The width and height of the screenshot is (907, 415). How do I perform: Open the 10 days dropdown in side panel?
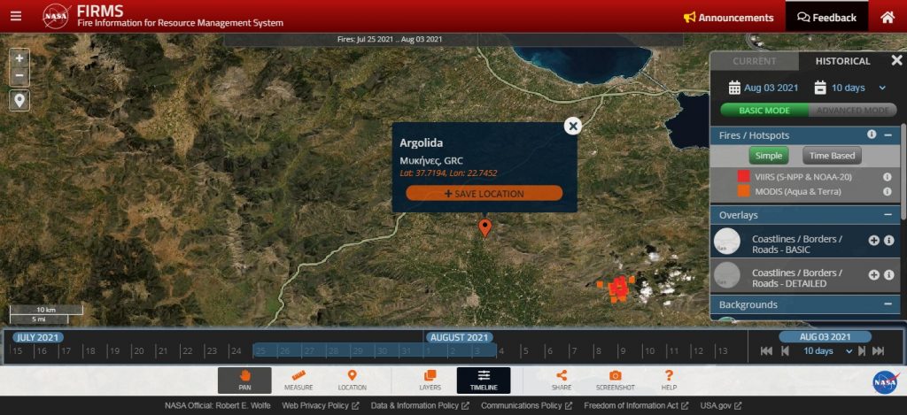858,88
